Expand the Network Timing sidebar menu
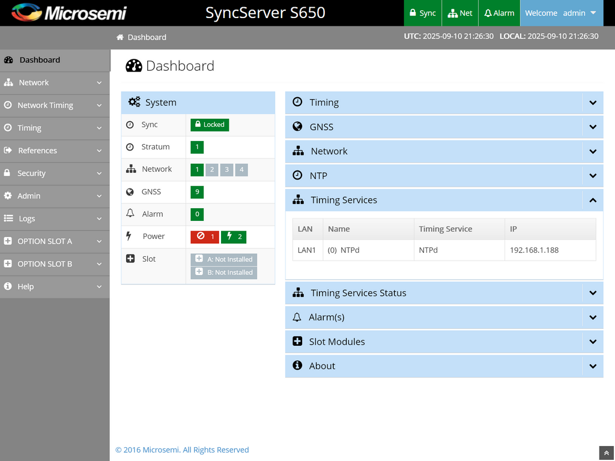Screen dimensions: 615x461 (55, 106)
